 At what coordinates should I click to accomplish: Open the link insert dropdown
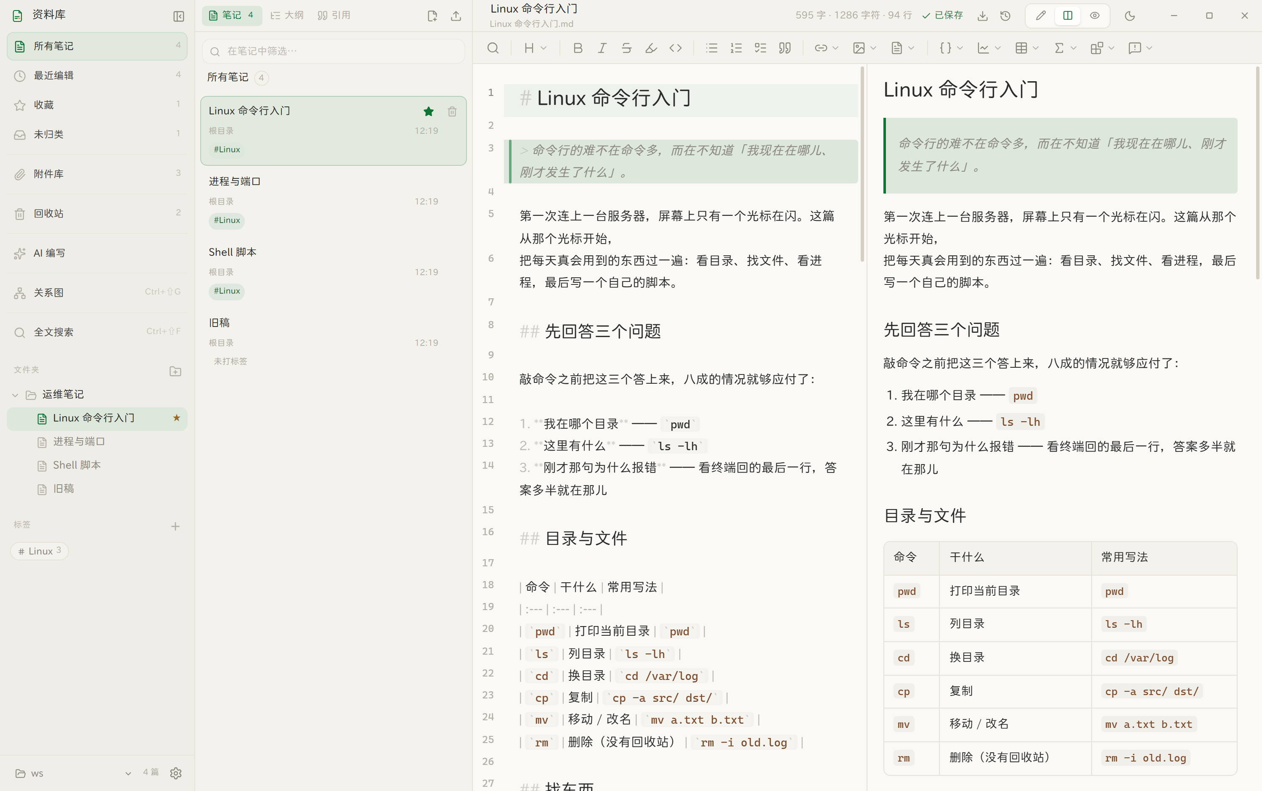pos(826,48)
